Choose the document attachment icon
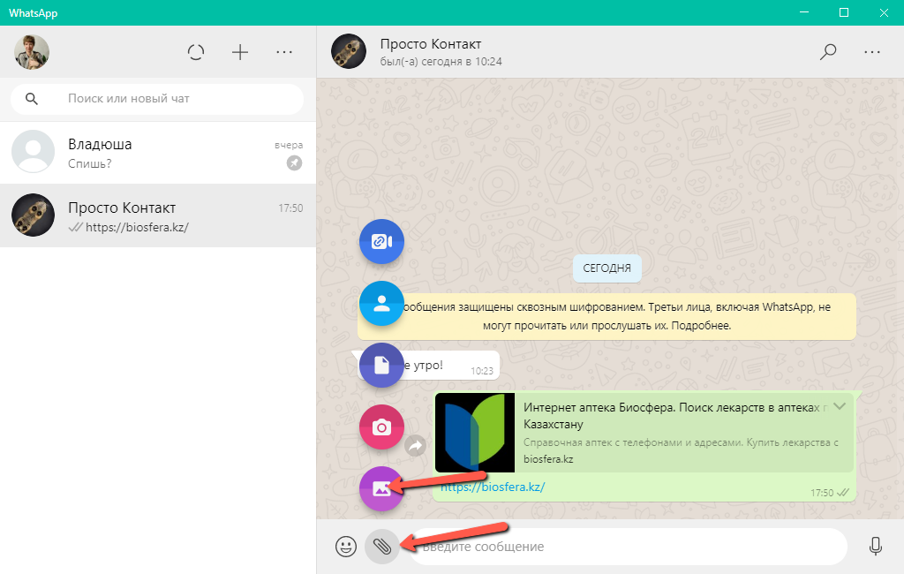Viewport: 904px width, 574px height. [x=381, y=365]
